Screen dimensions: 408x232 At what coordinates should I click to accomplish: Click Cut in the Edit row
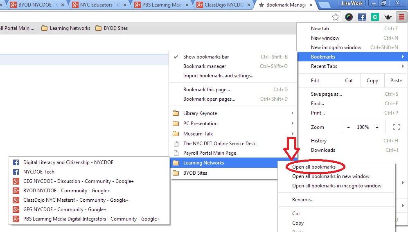(x=349, y=81)
